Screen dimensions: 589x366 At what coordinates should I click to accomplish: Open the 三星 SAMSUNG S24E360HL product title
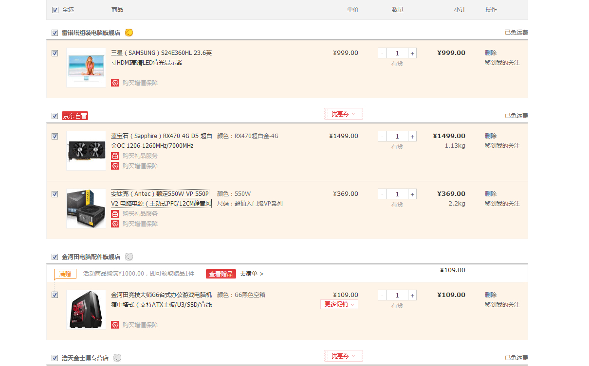162,58
